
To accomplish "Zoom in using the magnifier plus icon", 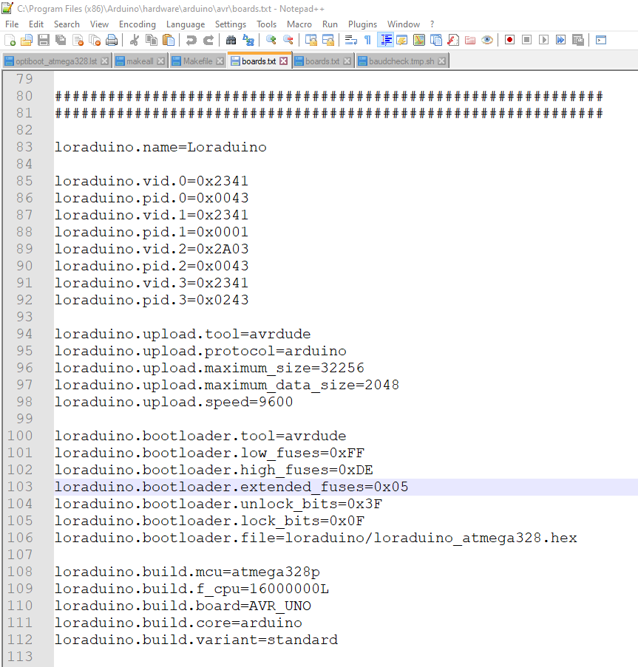I will [x=271, y=41].
